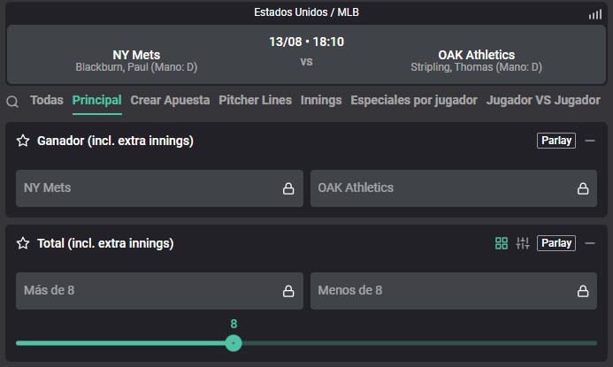Click lock icon on NY Mets odds

tap(288, 188)
